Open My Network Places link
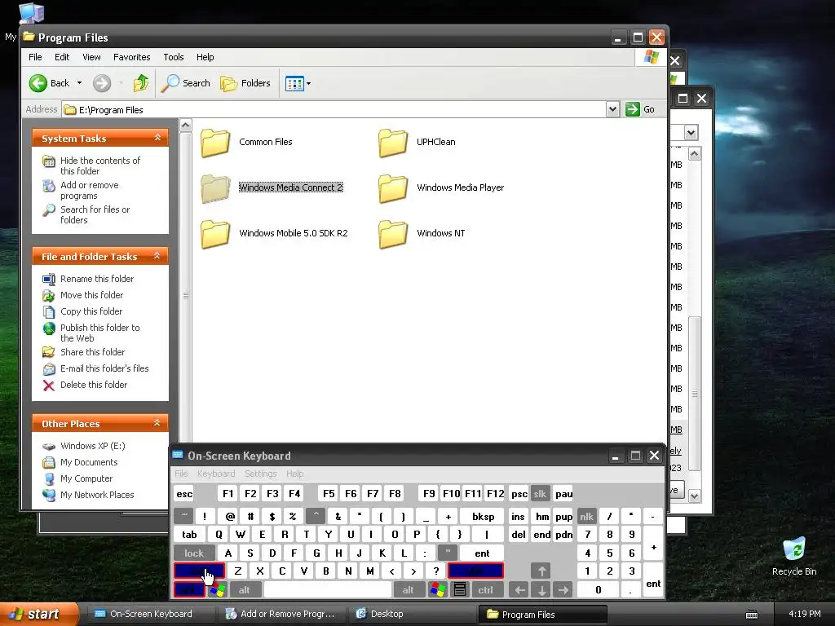 point(97,495)
